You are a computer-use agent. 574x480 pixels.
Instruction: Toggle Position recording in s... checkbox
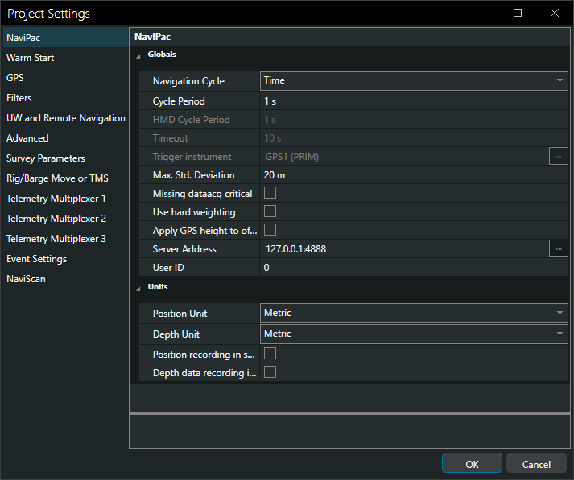click(x=270, y=354)
